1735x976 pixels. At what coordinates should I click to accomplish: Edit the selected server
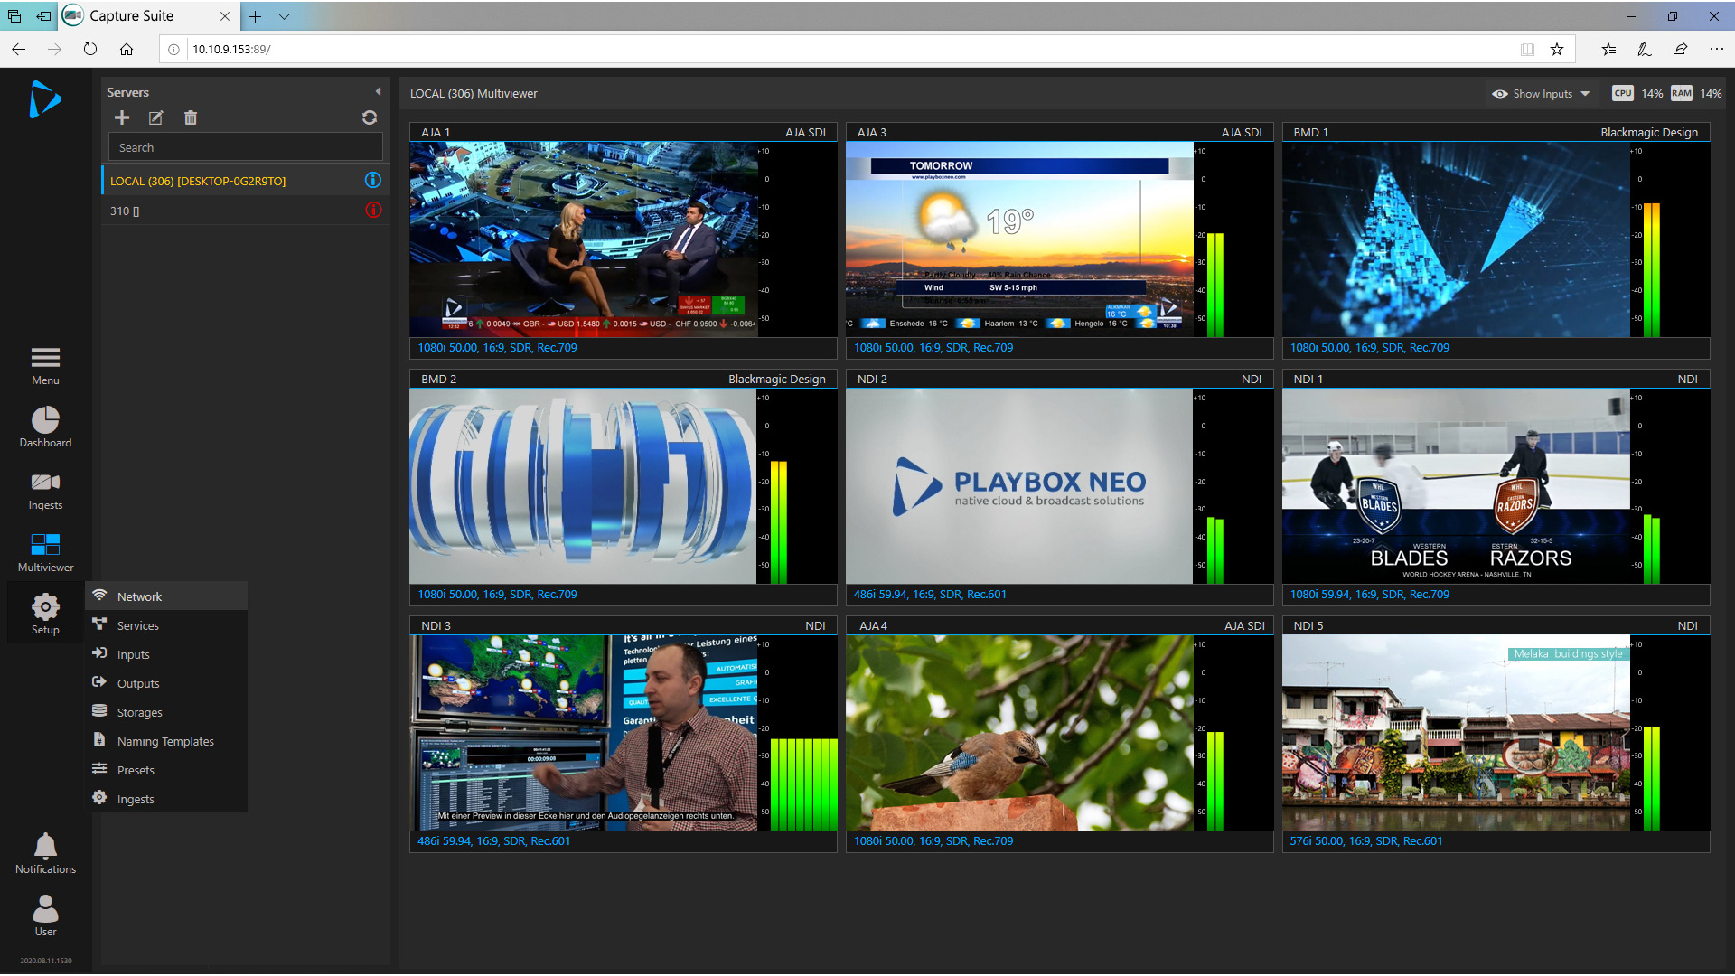click(155, 117)
